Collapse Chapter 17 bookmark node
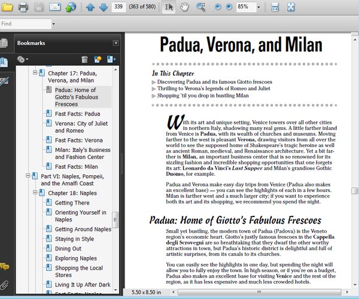This screenshot has height=299, width=359. tap(35, 73)
